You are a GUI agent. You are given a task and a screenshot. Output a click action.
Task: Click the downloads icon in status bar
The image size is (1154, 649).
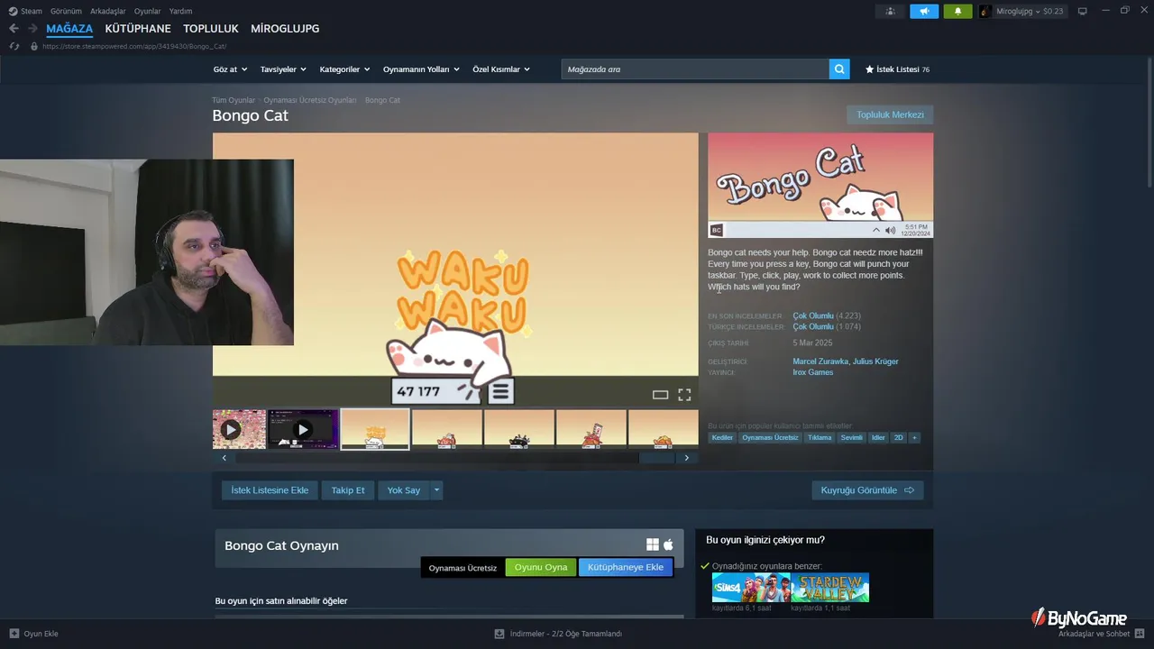pyautogui.click(x=499, y=634)
